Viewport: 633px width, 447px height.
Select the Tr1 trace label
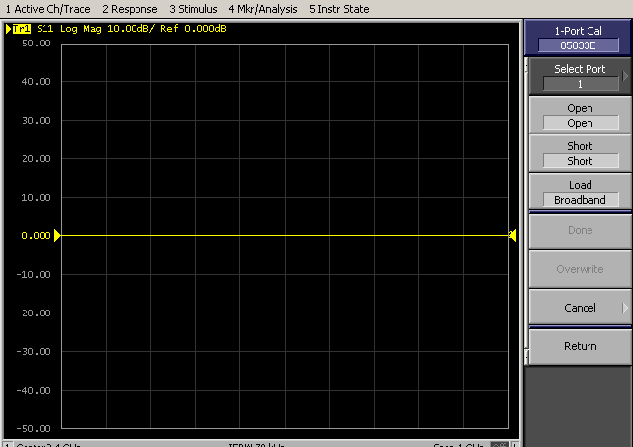pos(22,29)
